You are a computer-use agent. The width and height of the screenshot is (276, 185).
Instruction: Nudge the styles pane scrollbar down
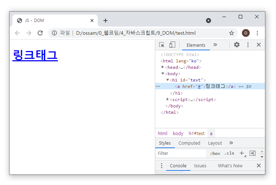point(262,157)
